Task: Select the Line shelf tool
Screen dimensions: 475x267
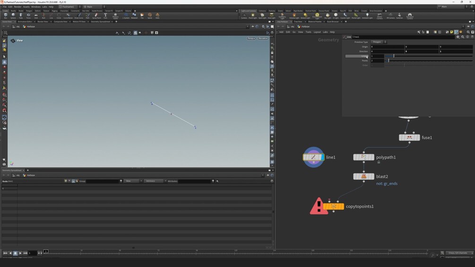Action: point(51,16)
